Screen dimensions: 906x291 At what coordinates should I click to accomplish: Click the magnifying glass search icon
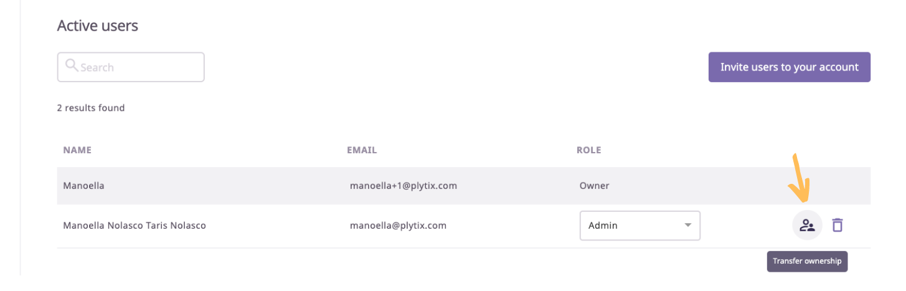72,65
